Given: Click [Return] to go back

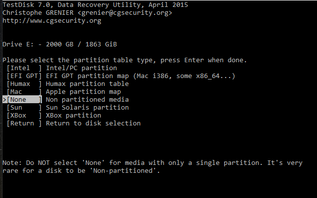Looking at the screenshot, I should [25, 123].
